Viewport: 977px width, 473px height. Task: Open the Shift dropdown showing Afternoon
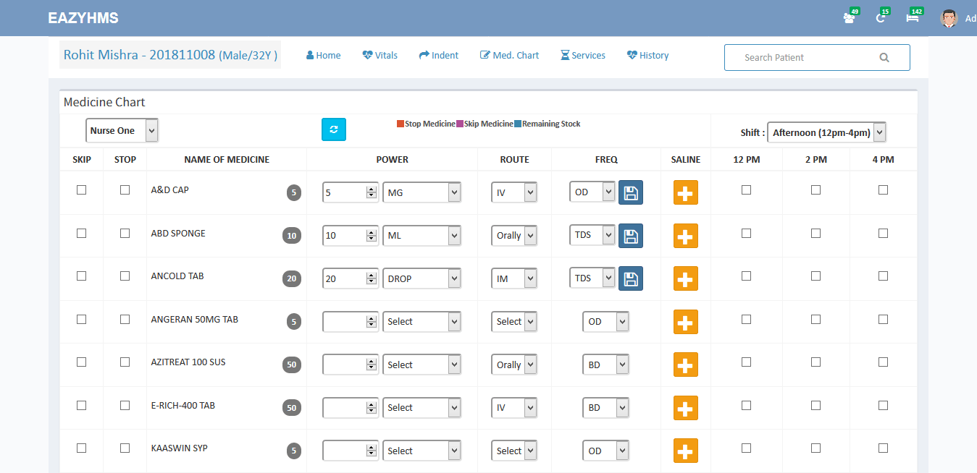[x=826, y=132]
